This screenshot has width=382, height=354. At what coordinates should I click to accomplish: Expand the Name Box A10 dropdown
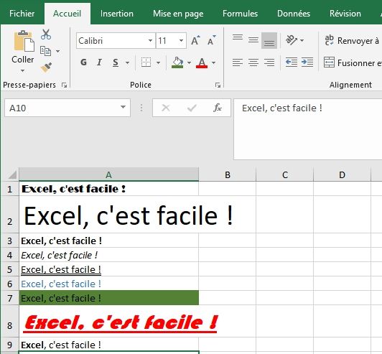[123, 107]
